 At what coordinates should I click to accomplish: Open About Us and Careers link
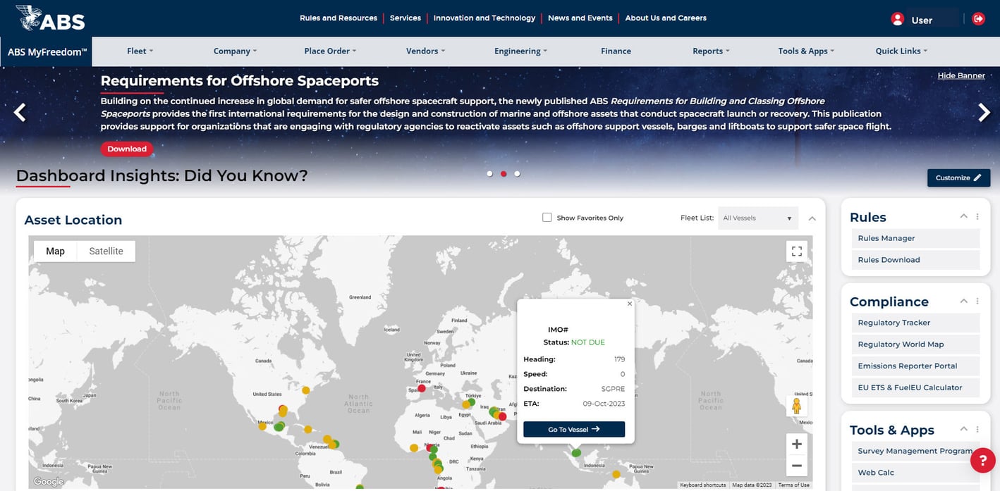tap(666, 18)
